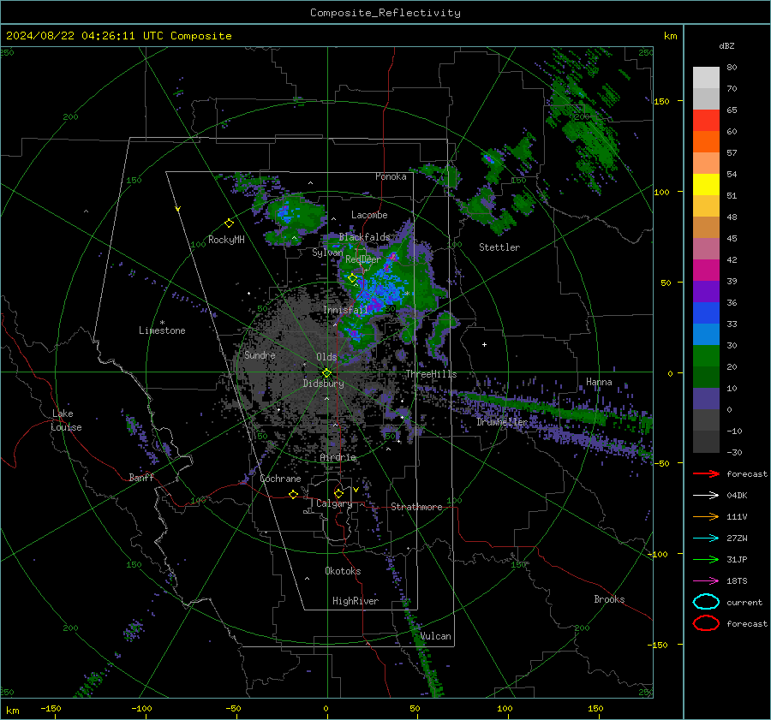Click the asterisk marker above Limestone
771x720 pixels.
(x=162, y=323)
